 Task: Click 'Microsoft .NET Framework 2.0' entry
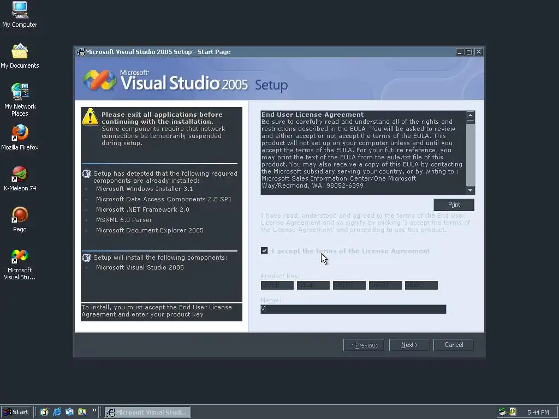tap(142, 209)
